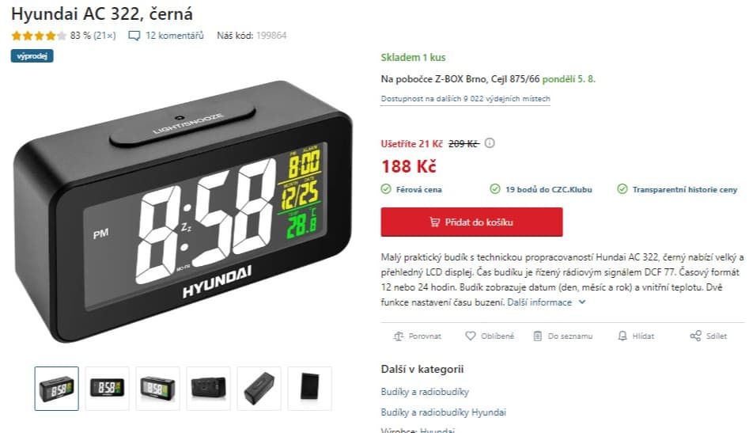Click the Oblíbené heart icon
This screenshot has width=753, height=433.
[470, 336]
